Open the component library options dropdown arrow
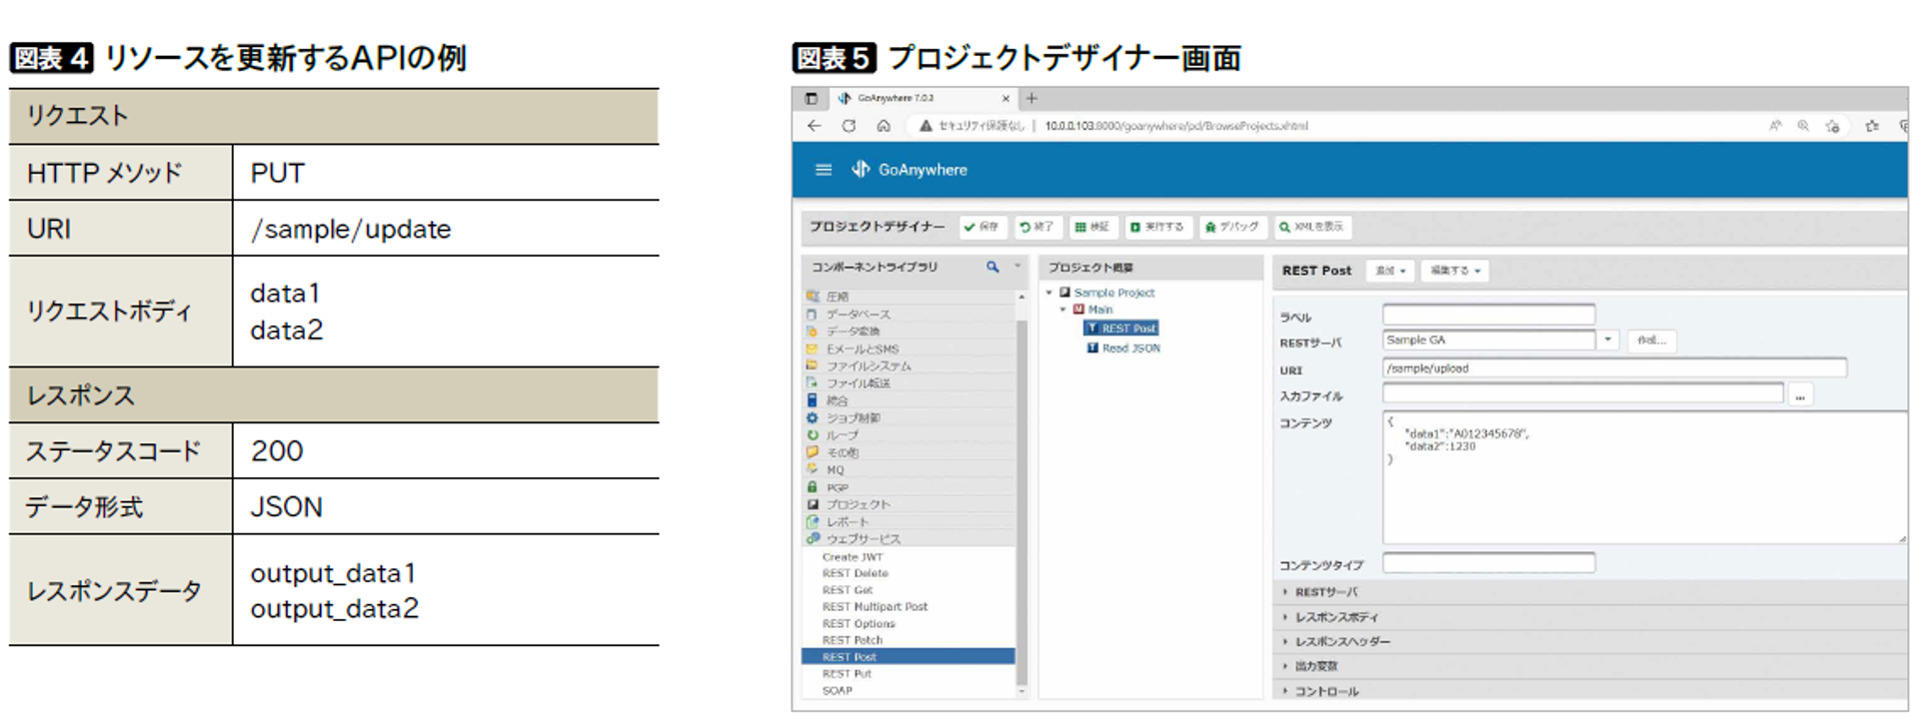 [x=1017, y=267]
